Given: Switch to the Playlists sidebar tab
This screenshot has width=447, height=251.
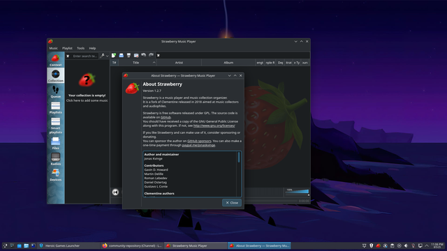Looking at the screenshot, I should [56, 107].
